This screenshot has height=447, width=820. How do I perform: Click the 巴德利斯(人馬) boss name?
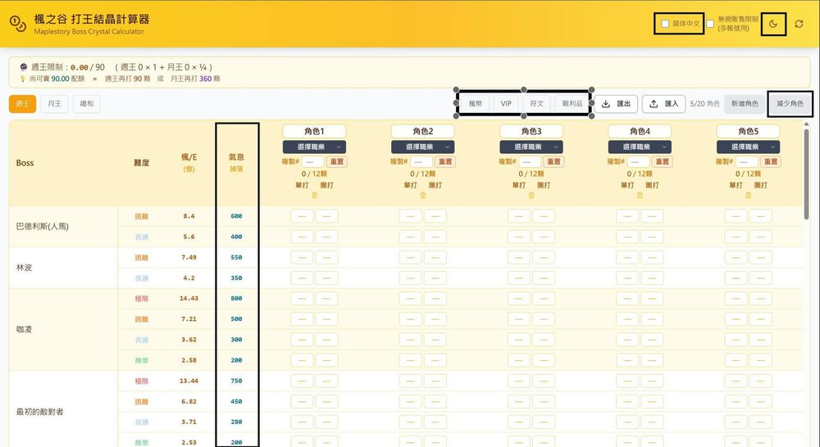point(43,226)
